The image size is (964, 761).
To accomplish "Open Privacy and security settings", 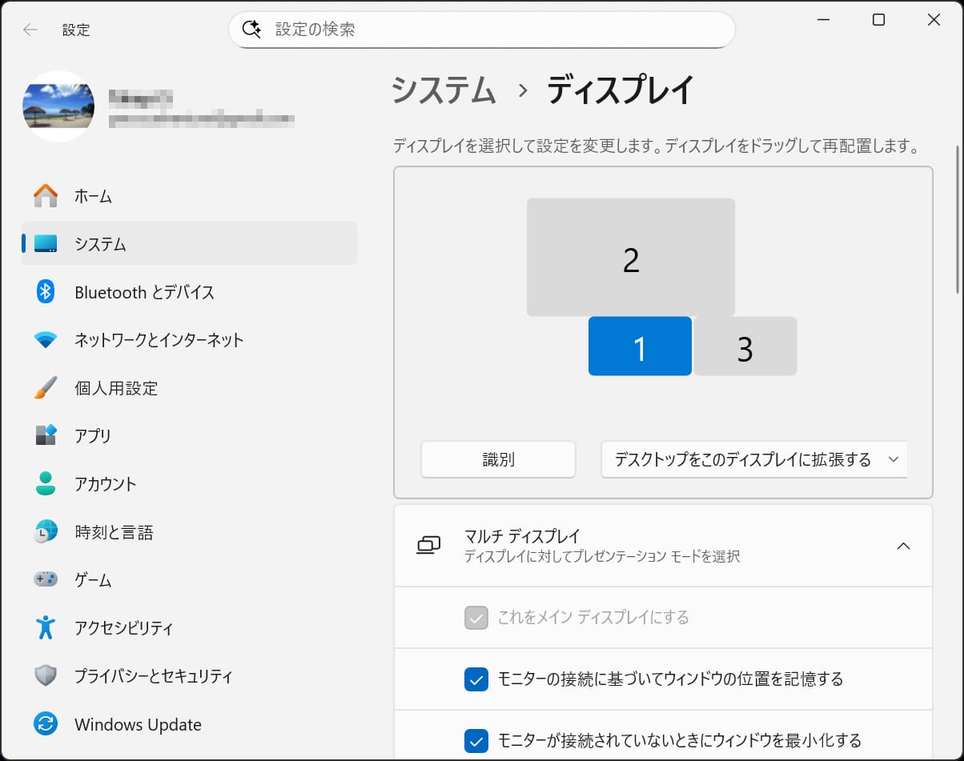I will pyautogui.click(x=153, y=676).
